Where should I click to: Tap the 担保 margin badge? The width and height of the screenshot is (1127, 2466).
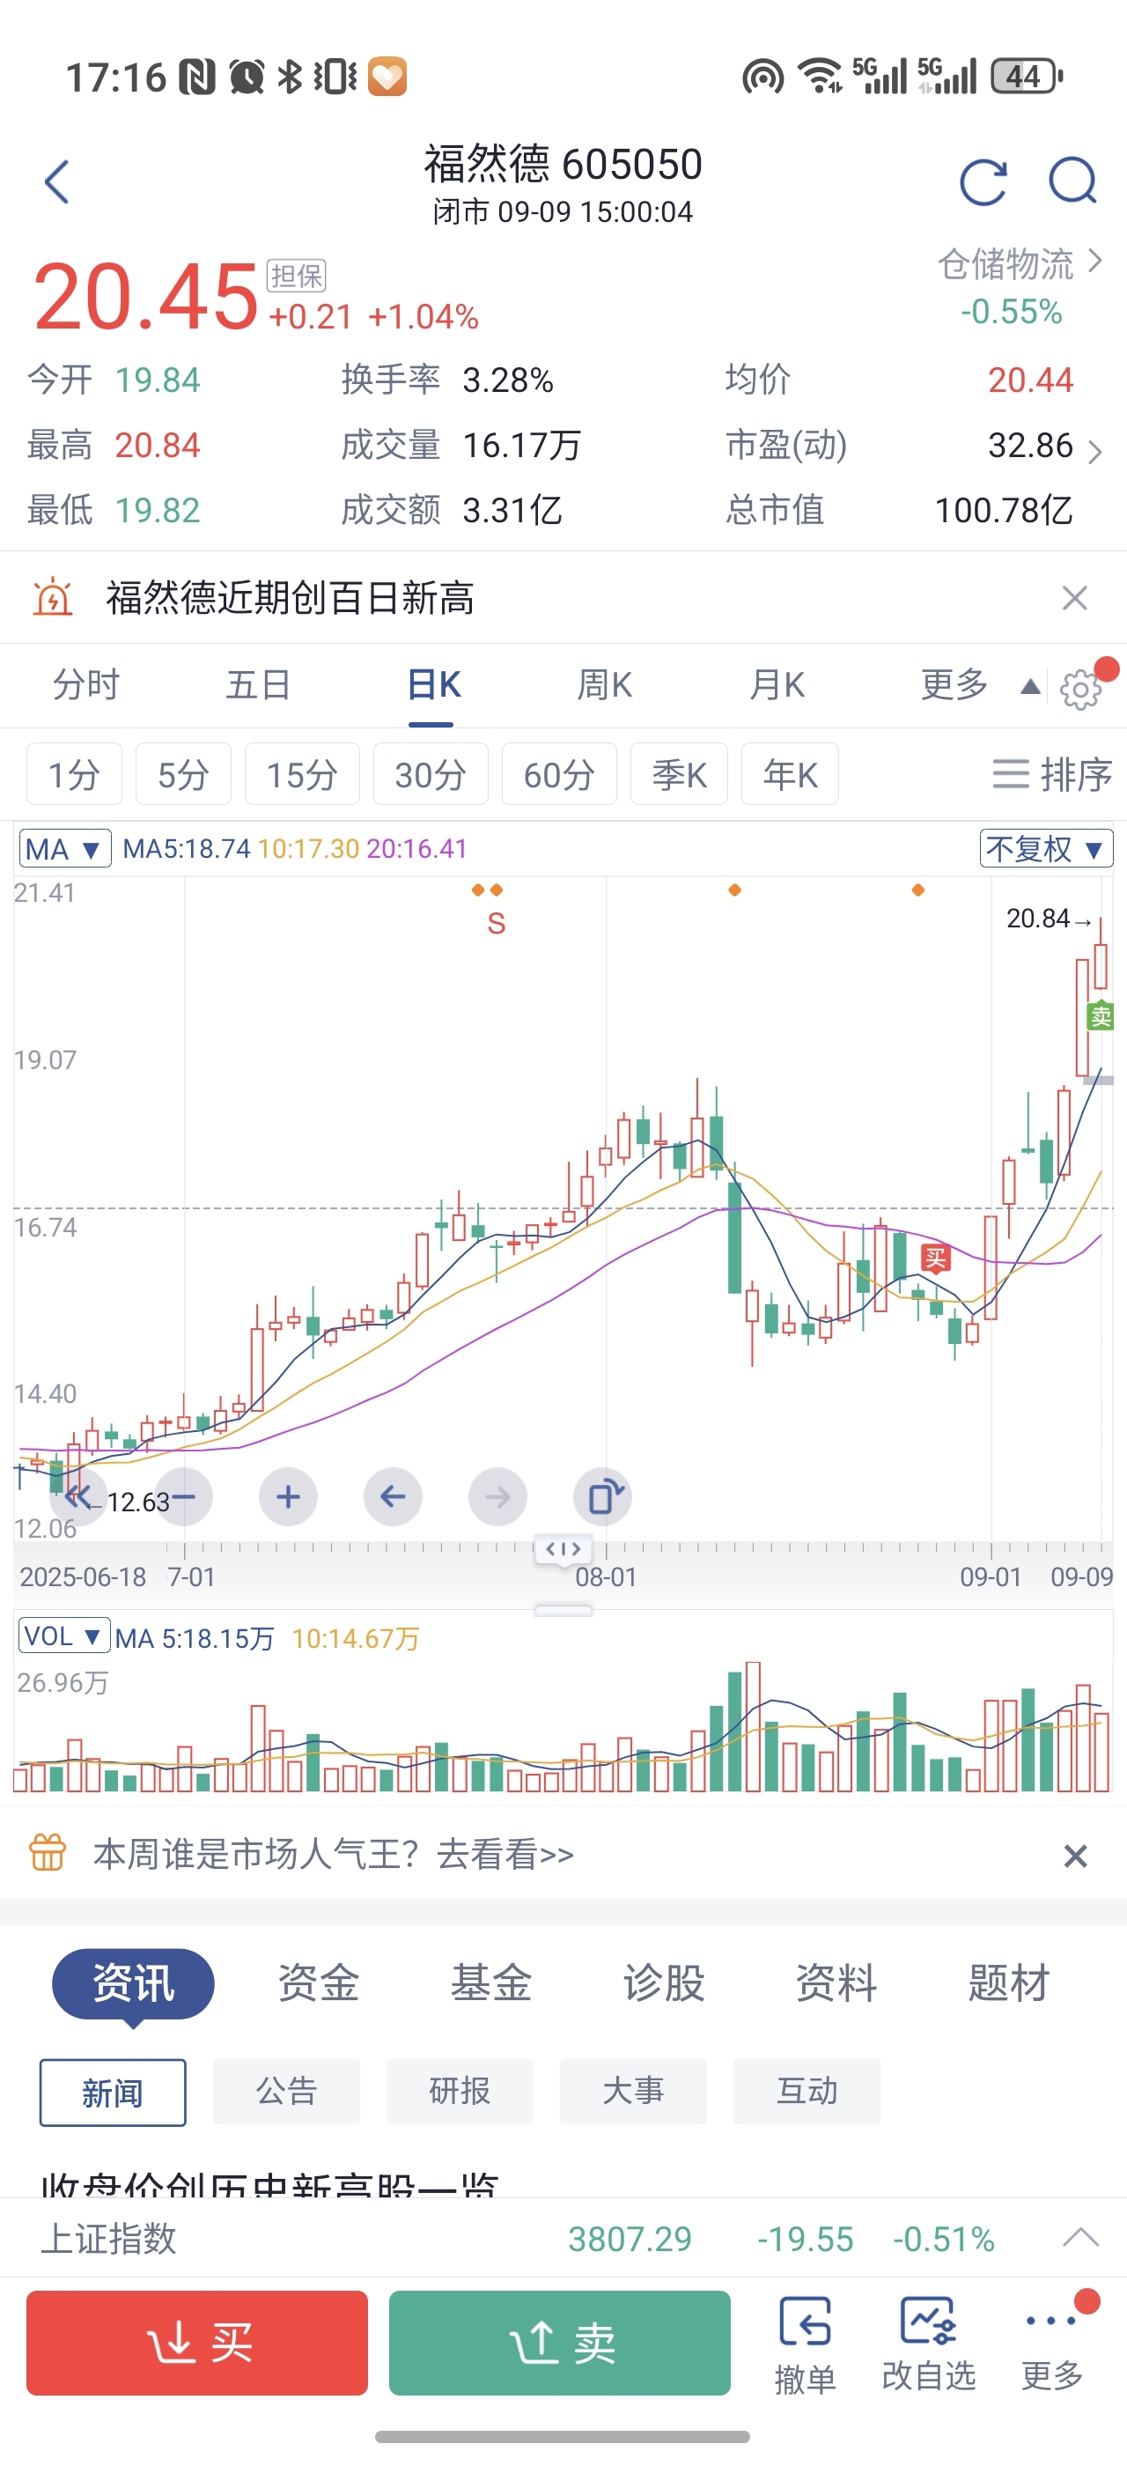pyautogui.click(x=297, y=276)
